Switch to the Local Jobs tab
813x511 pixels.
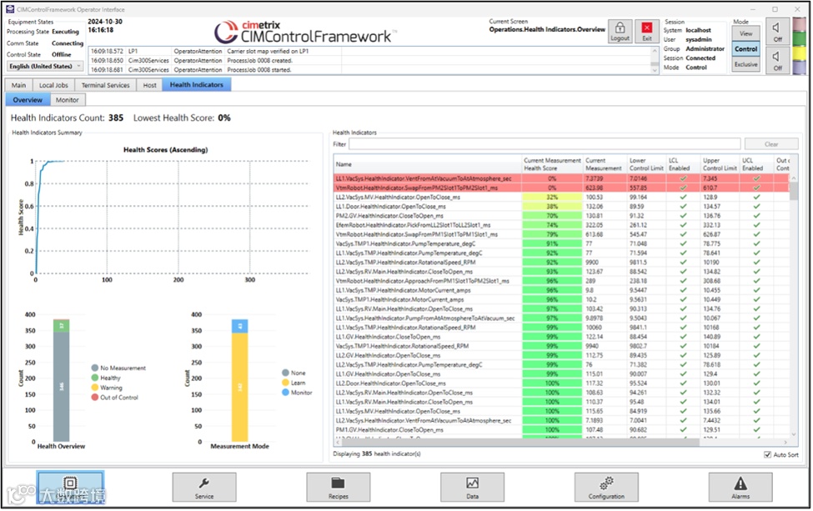[x=54, y=85]
